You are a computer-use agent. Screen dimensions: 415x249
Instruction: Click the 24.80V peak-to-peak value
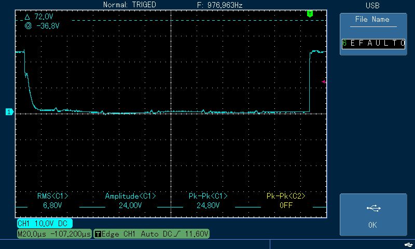click(x=208, y=205)
